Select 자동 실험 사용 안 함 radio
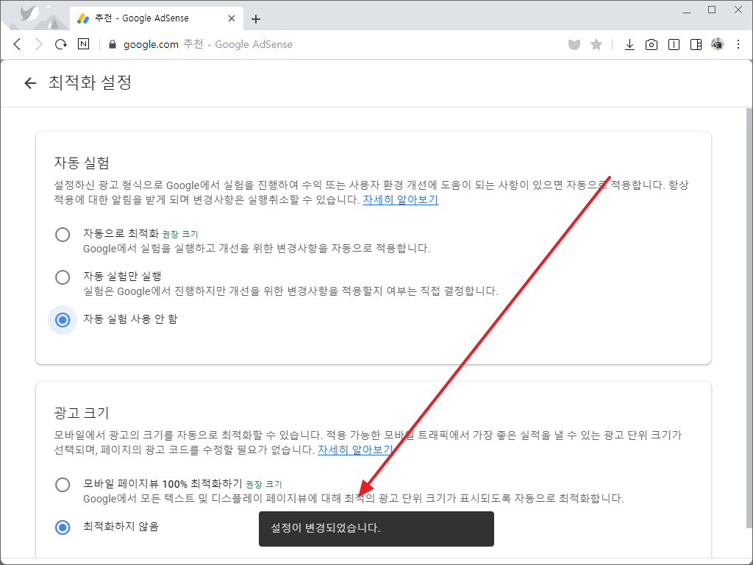The width and height of the screenshot is (753, 565). point(63,320)
